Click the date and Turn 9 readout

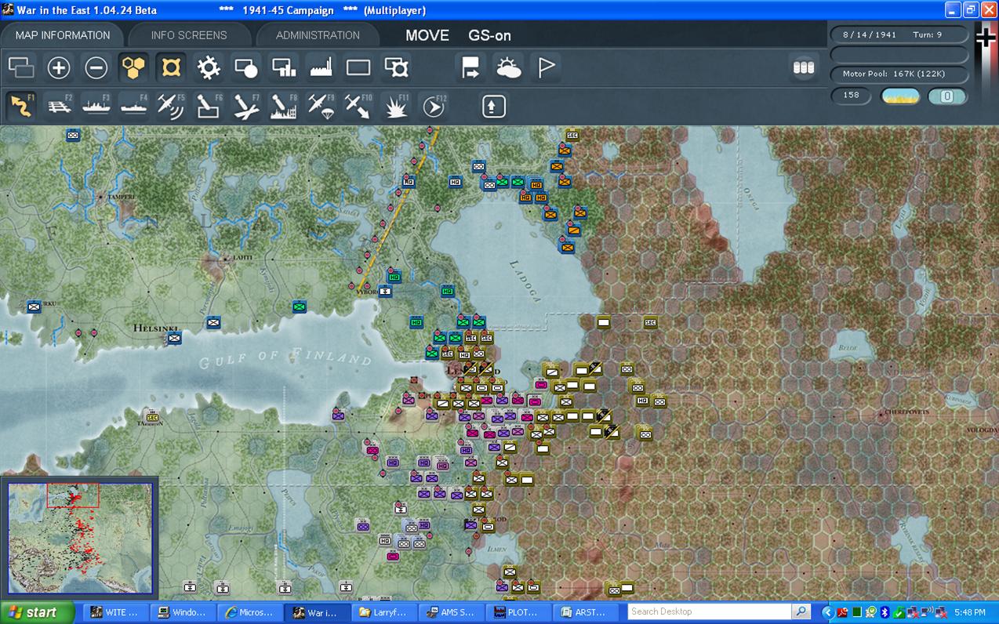point(899,34)
